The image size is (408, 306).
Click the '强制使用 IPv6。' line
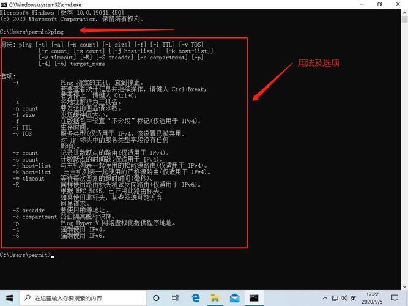tap(83, 236)
